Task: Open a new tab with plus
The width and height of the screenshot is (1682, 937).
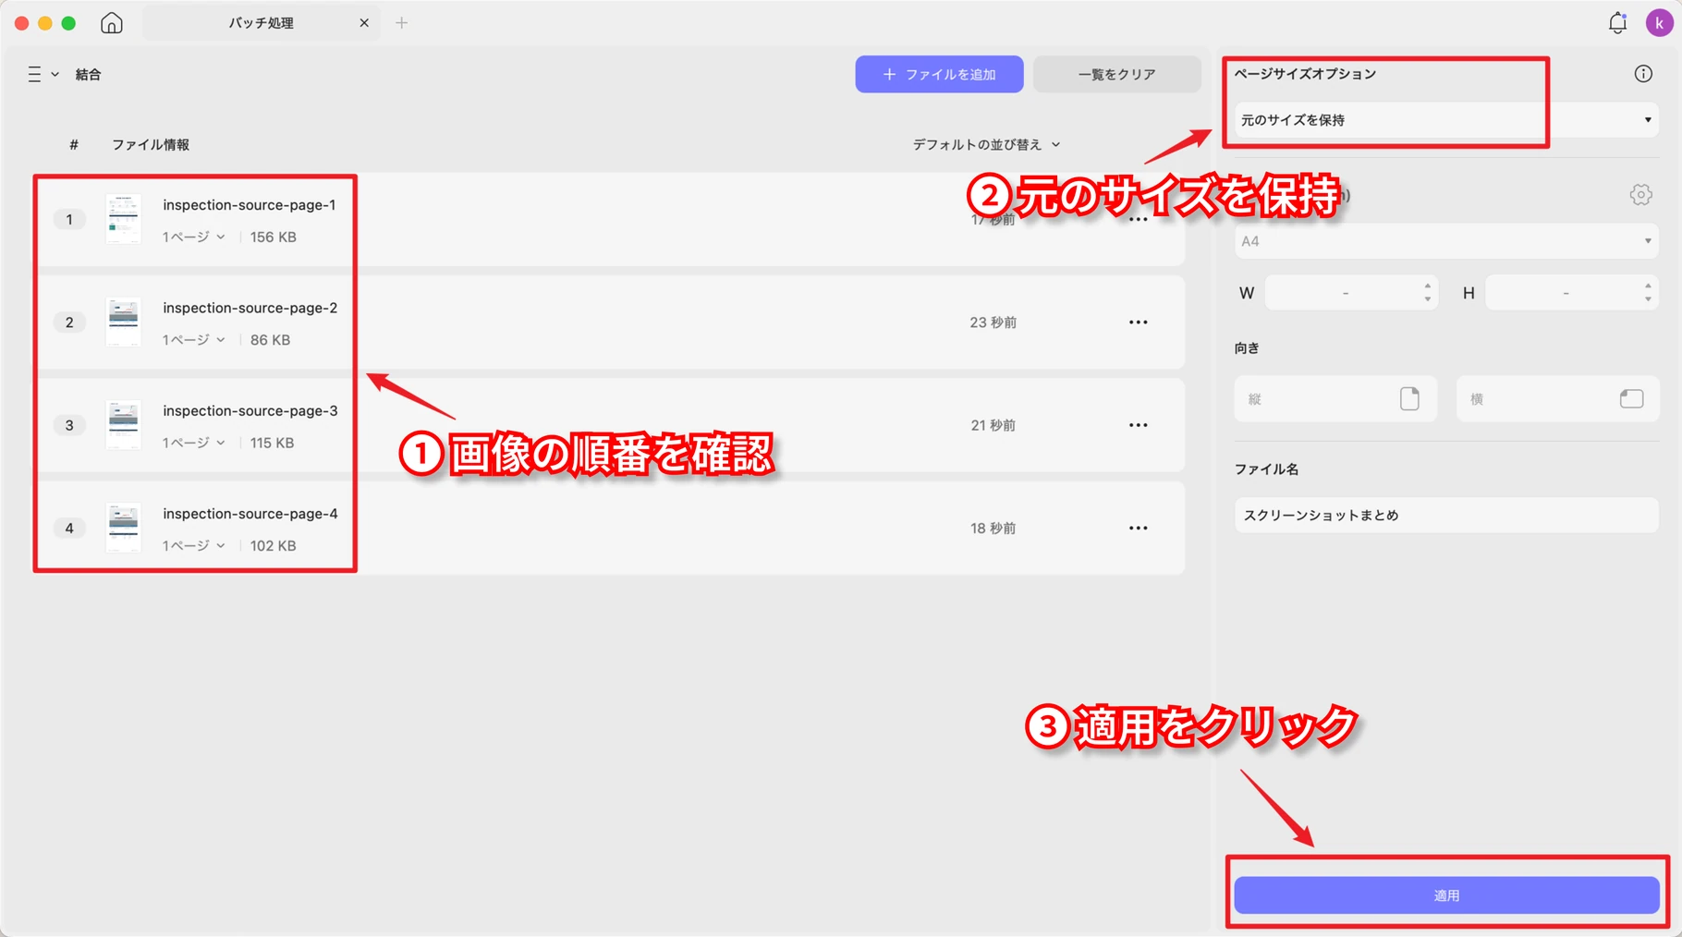Action: [x=401, y=23]
